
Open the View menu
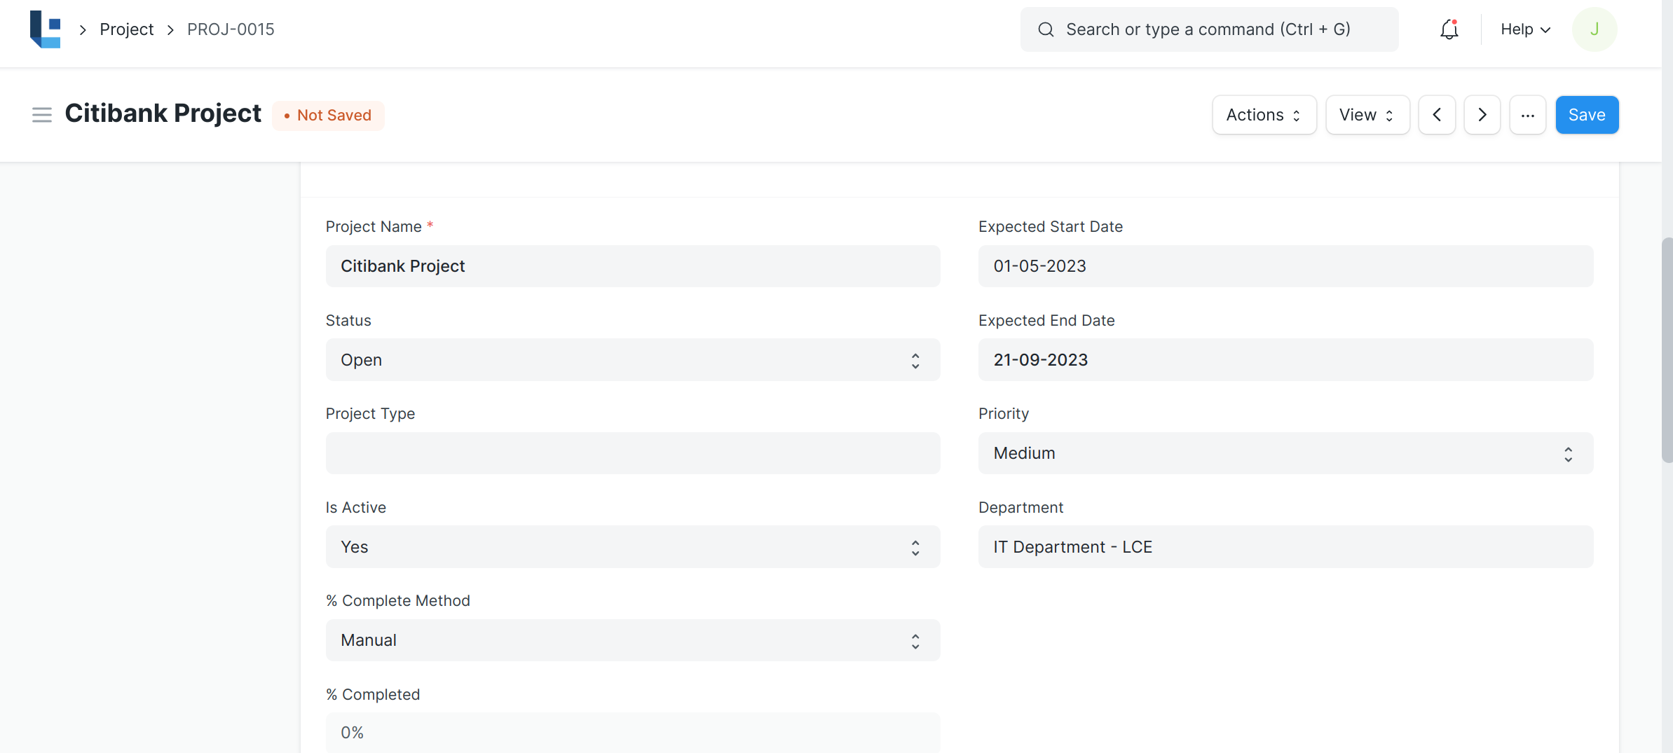(x=1367, y=115)
